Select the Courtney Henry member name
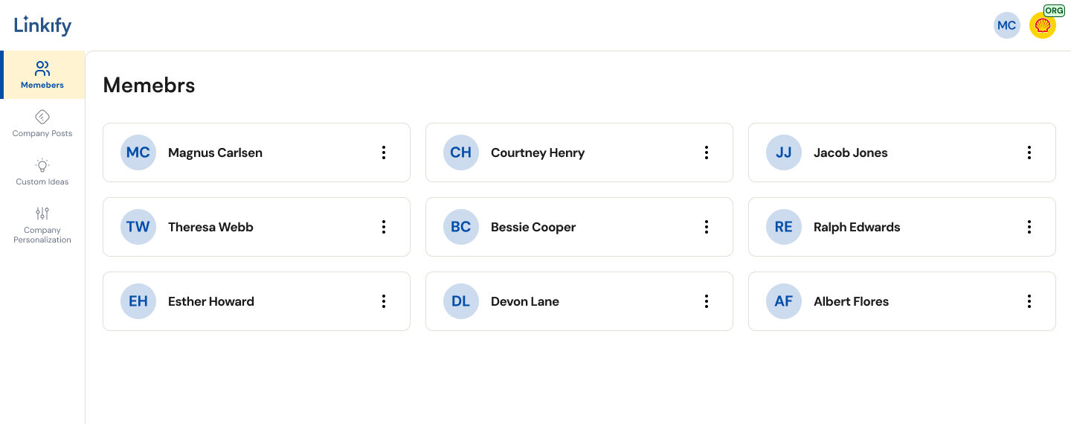This screenshot has width=1071, height=424. click(x=538, y=152)
